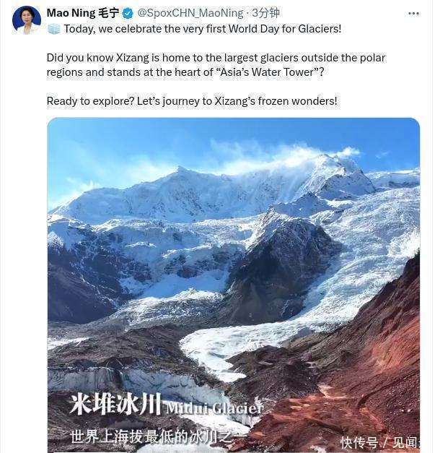Image resolution: width=435 pixels, height=453 pixels.
Task: Open the three-dot more options menu
Action: [413, 13]
